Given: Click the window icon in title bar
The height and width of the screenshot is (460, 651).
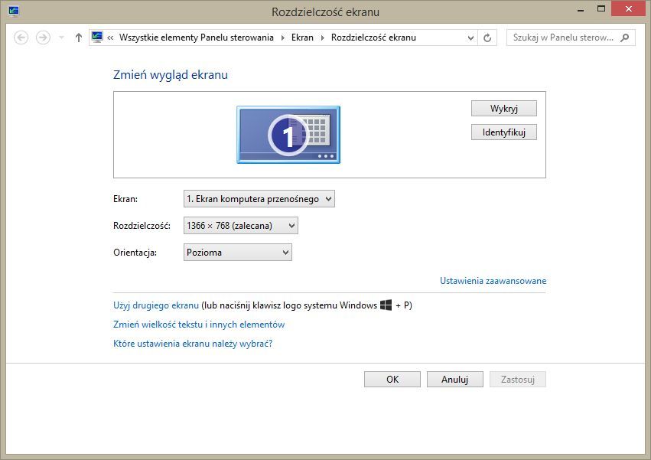Looking at the screenshot, I should 13,11.
